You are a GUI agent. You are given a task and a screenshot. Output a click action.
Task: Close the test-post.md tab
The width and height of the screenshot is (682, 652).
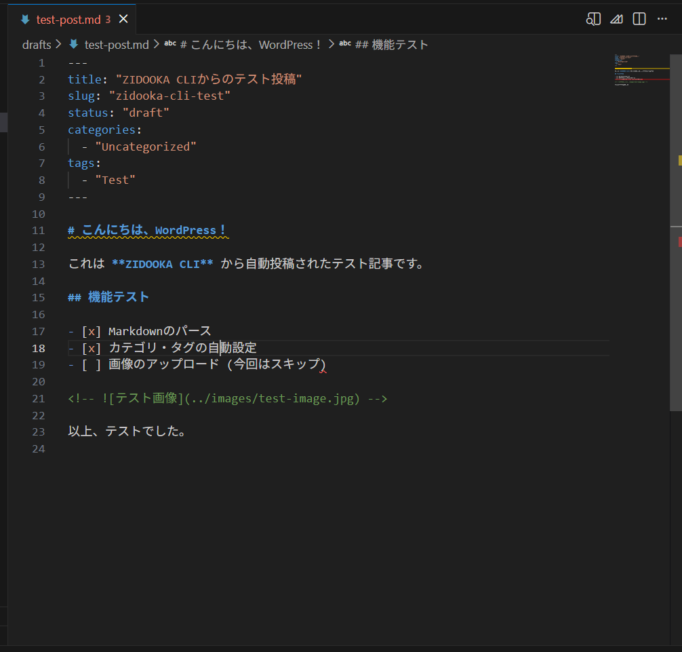pos(123,19)
